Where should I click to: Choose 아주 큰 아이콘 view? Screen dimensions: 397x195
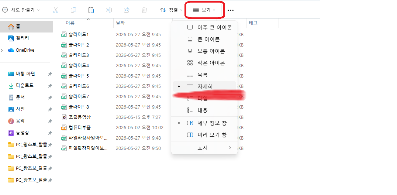(204, 27)
